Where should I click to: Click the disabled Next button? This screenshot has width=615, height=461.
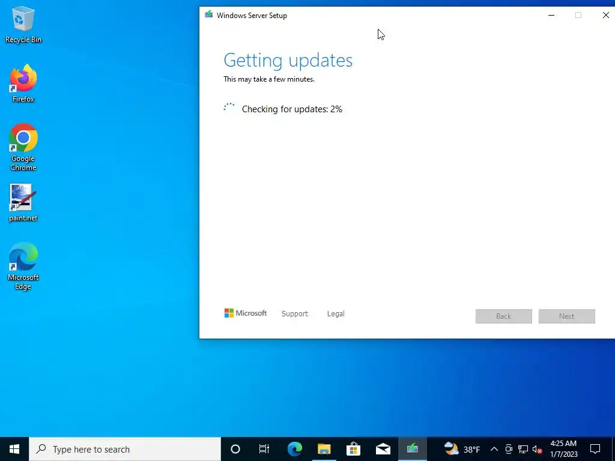(567, 316)
